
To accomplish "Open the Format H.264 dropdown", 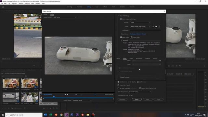I will (x=140, y=23).
